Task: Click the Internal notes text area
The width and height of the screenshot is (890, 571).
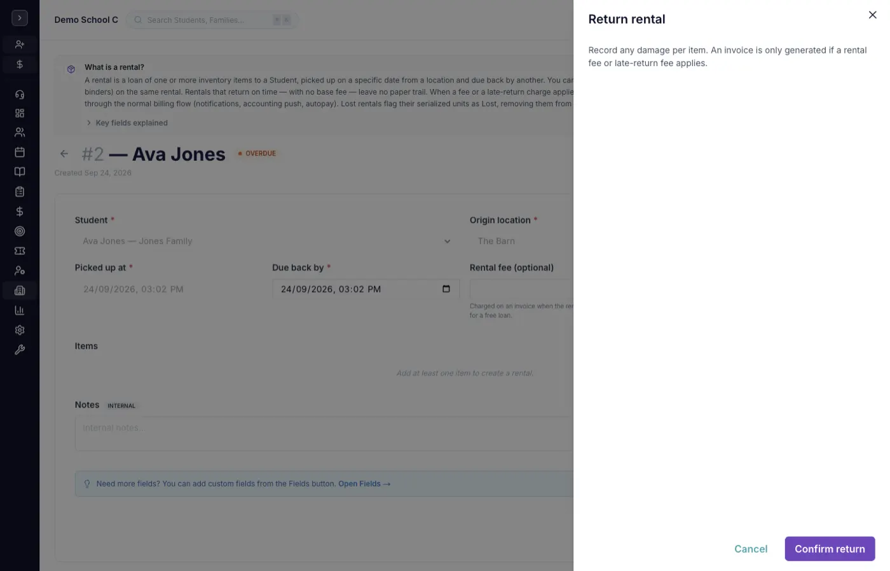Action: click(x=324, y=434)
